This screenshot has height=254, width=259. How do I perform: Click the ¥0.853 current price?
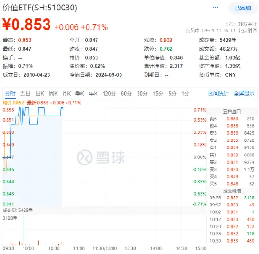point(26,25)
